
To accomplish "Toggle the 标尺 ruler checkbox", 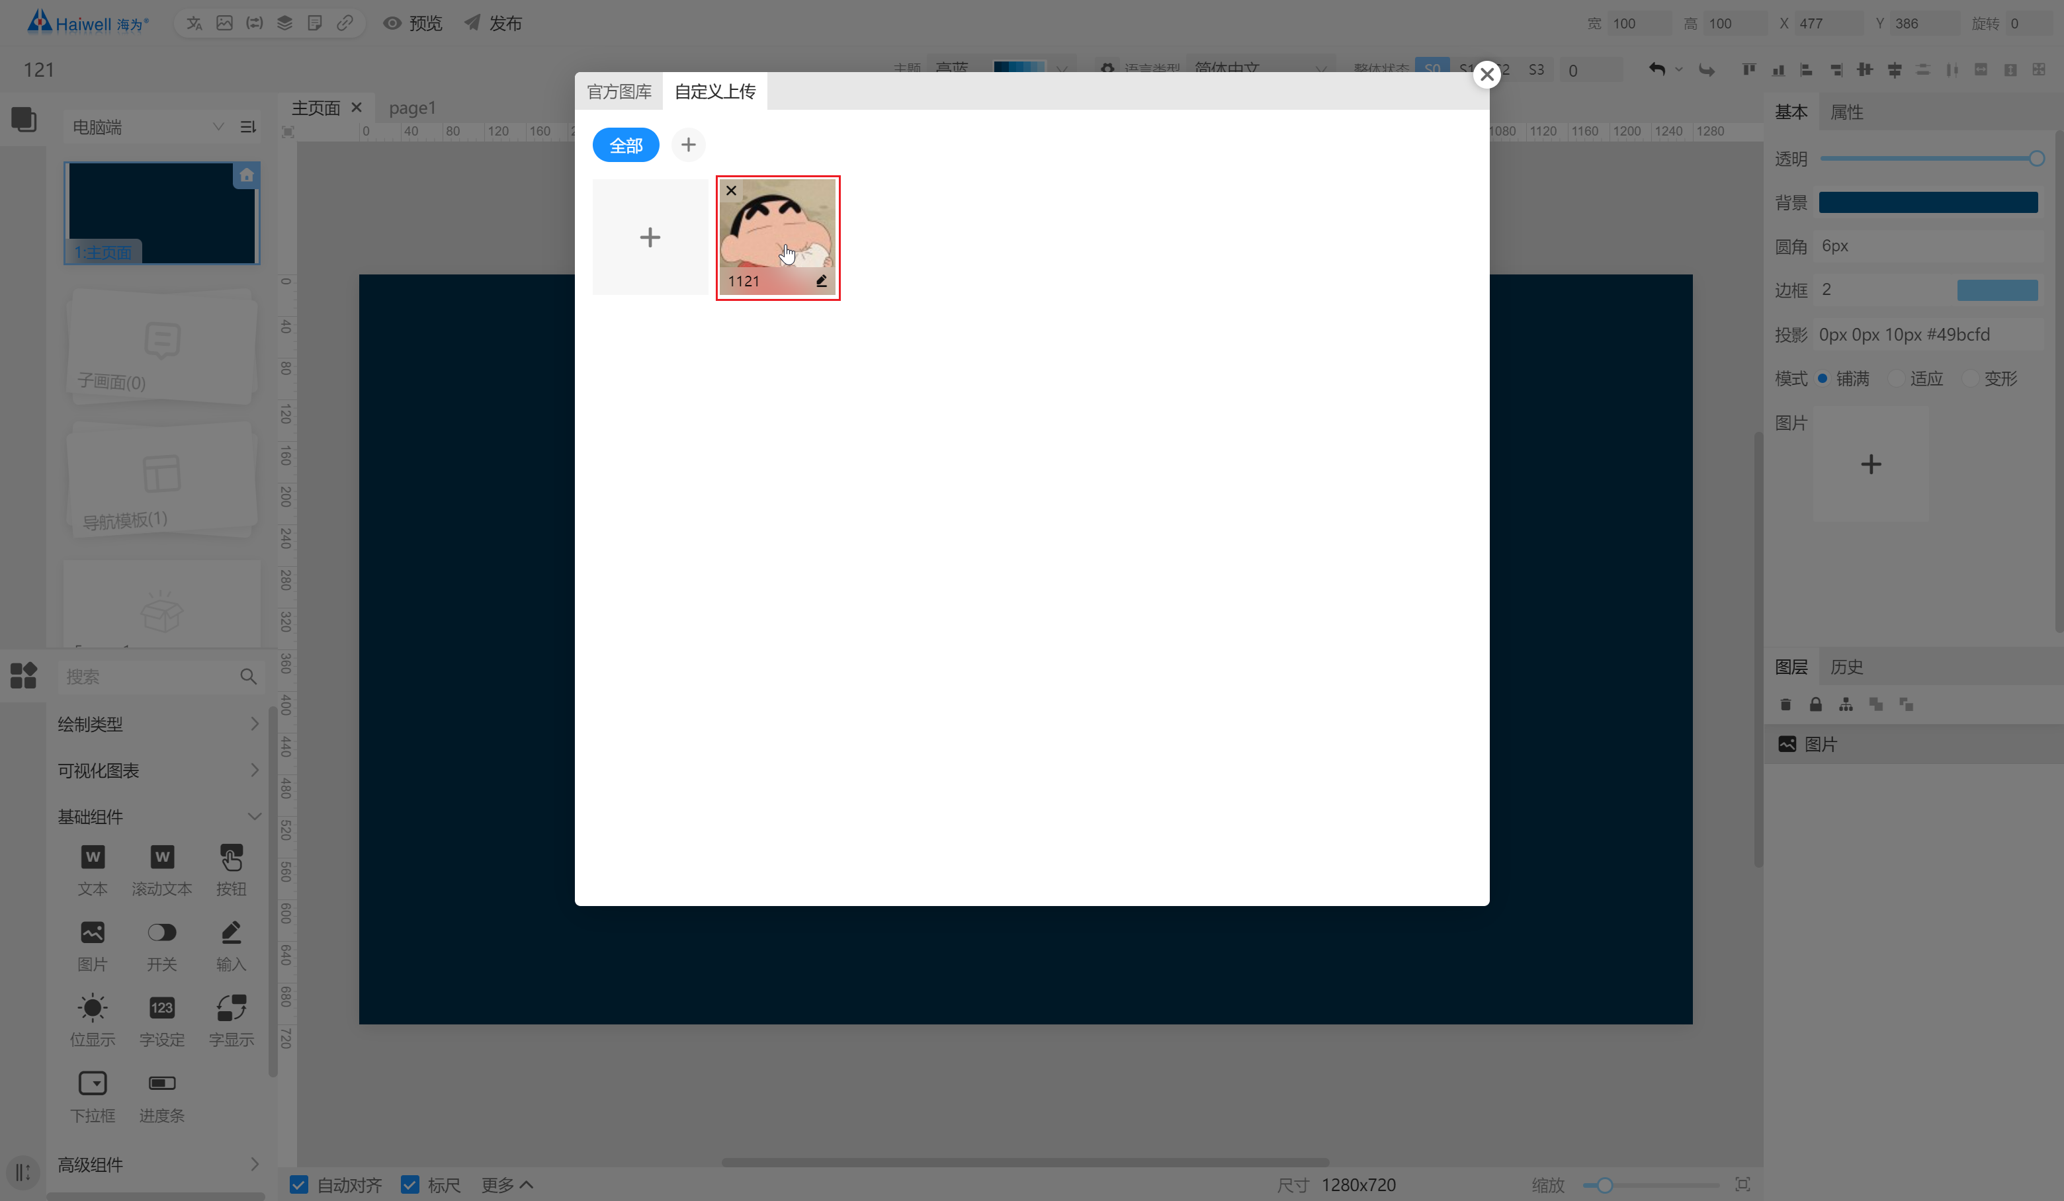I will pos(410,1184).
